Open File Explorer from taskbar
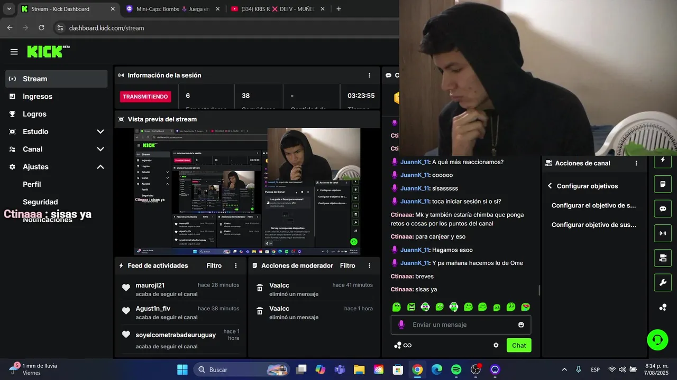The image size is (677, 380). [359, 369]
